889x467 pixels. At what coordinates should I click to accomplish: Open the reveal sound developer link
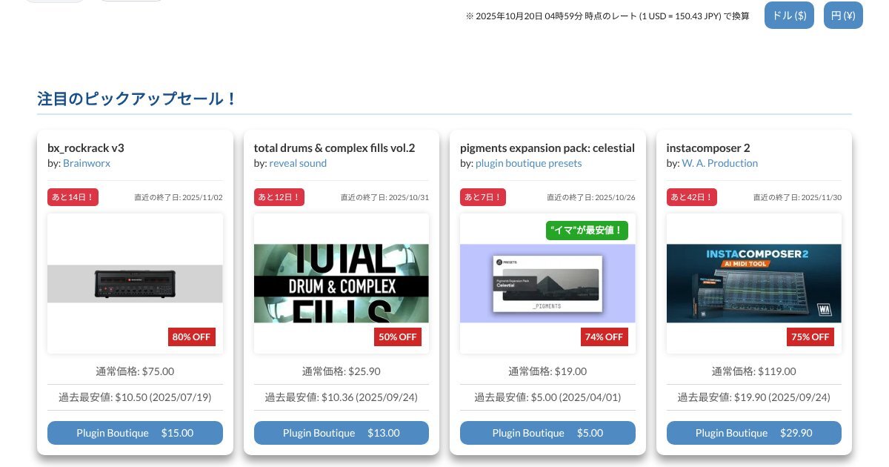[x=298, y=163]
